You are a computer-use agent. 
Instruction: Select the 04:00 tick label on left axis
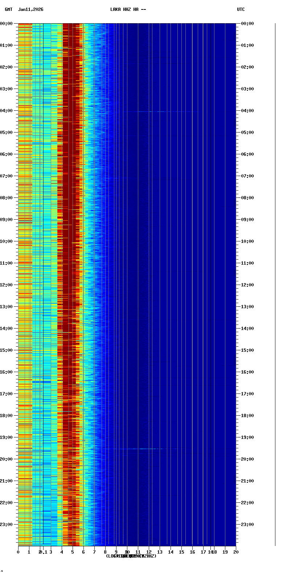coord(7,111)
